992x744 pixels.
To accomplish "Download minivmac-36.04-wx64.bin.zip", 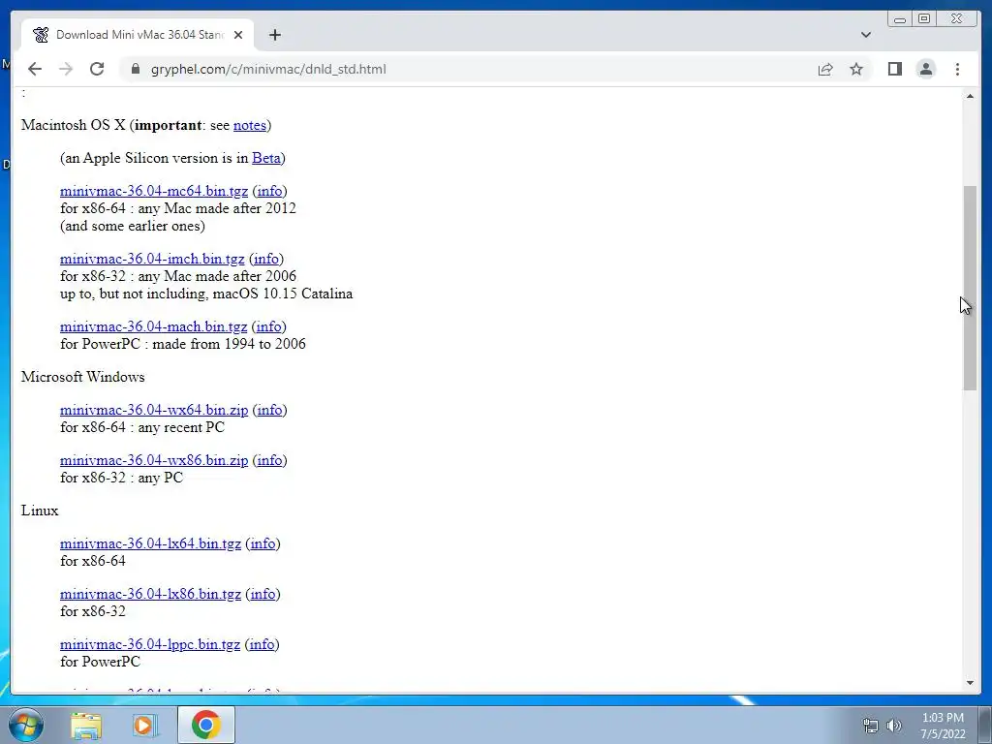I will [154, 410].
